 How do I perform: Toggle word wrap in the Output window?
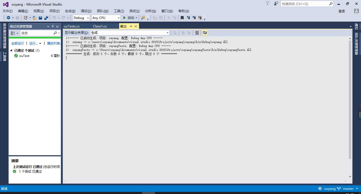(205, 33)
